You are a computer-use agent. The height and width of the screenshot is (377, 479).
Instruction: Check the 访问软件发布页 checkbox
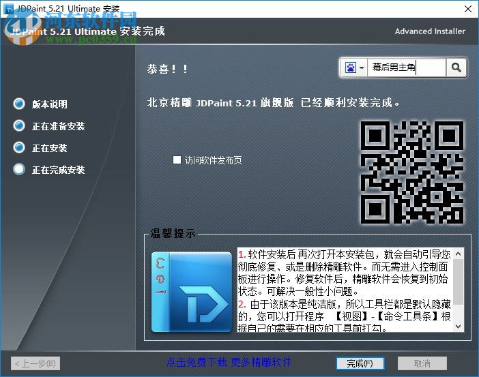tap(177, 160)
